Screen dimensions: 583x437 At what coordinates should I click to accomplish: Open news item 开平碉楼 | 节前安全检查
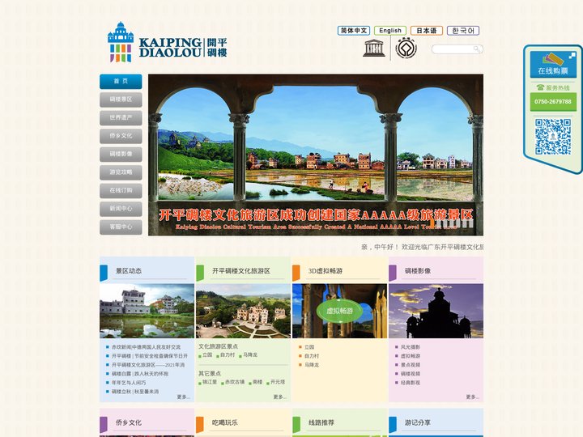click(150, 356)
